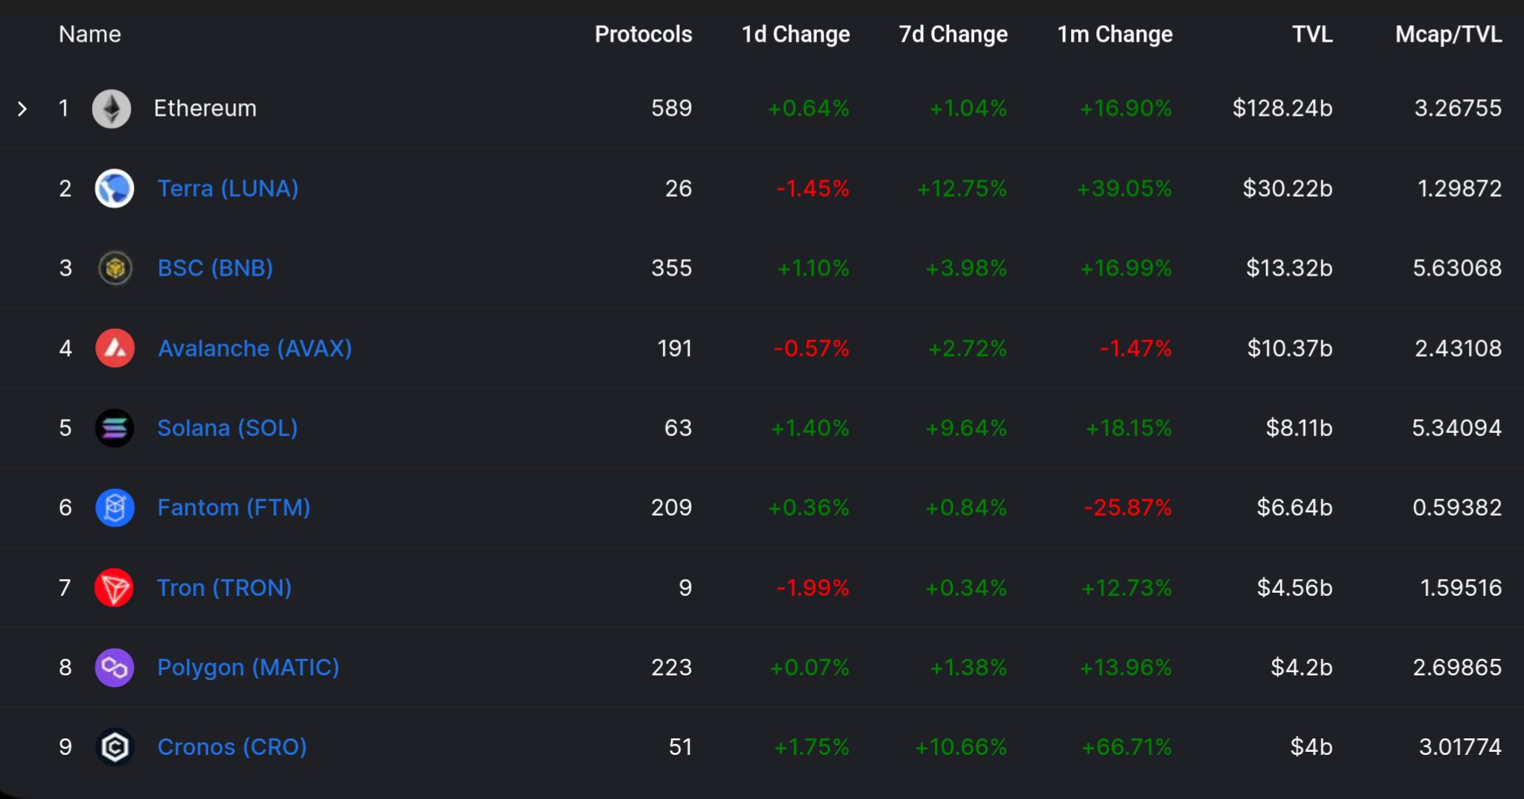Click the Solana (SOL) logo icon

[x=115, y=428]
